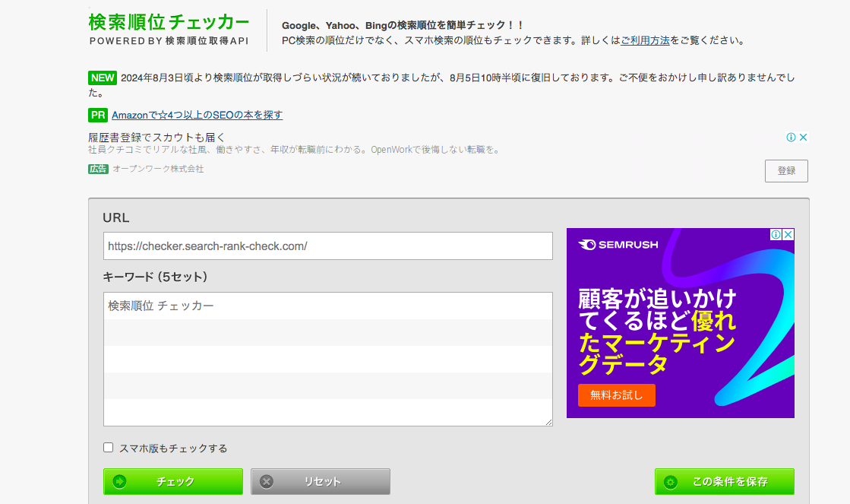The image size is (850, 504).
Task: Close the Semrush ad with the X
Action: [x=788, y=235]
